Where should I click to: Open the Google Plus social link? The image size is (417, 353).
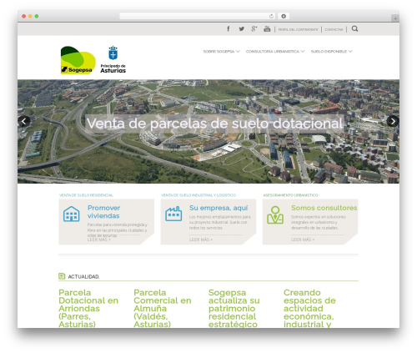pyautogui.click(x=254, y=28)
